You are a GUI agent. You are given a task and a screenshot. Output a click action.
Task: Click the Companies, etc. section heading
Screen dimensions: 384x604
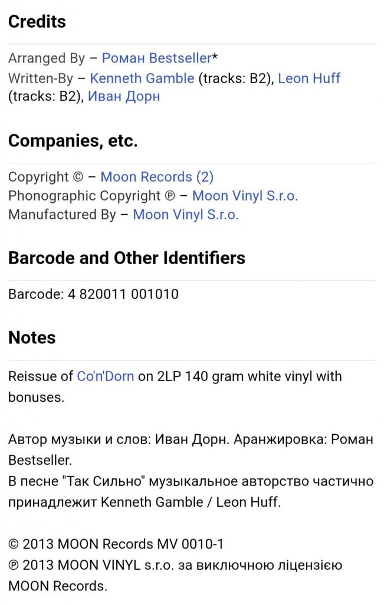point(73,141)
